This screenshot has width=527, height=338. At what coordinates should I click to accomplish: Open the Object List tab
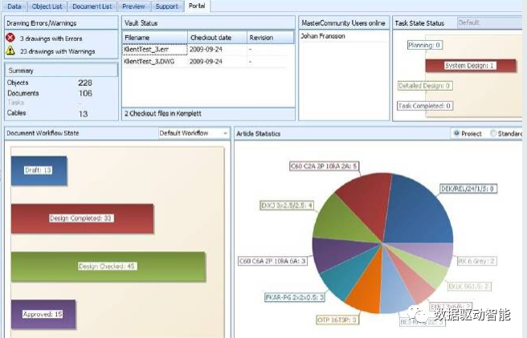47,6
